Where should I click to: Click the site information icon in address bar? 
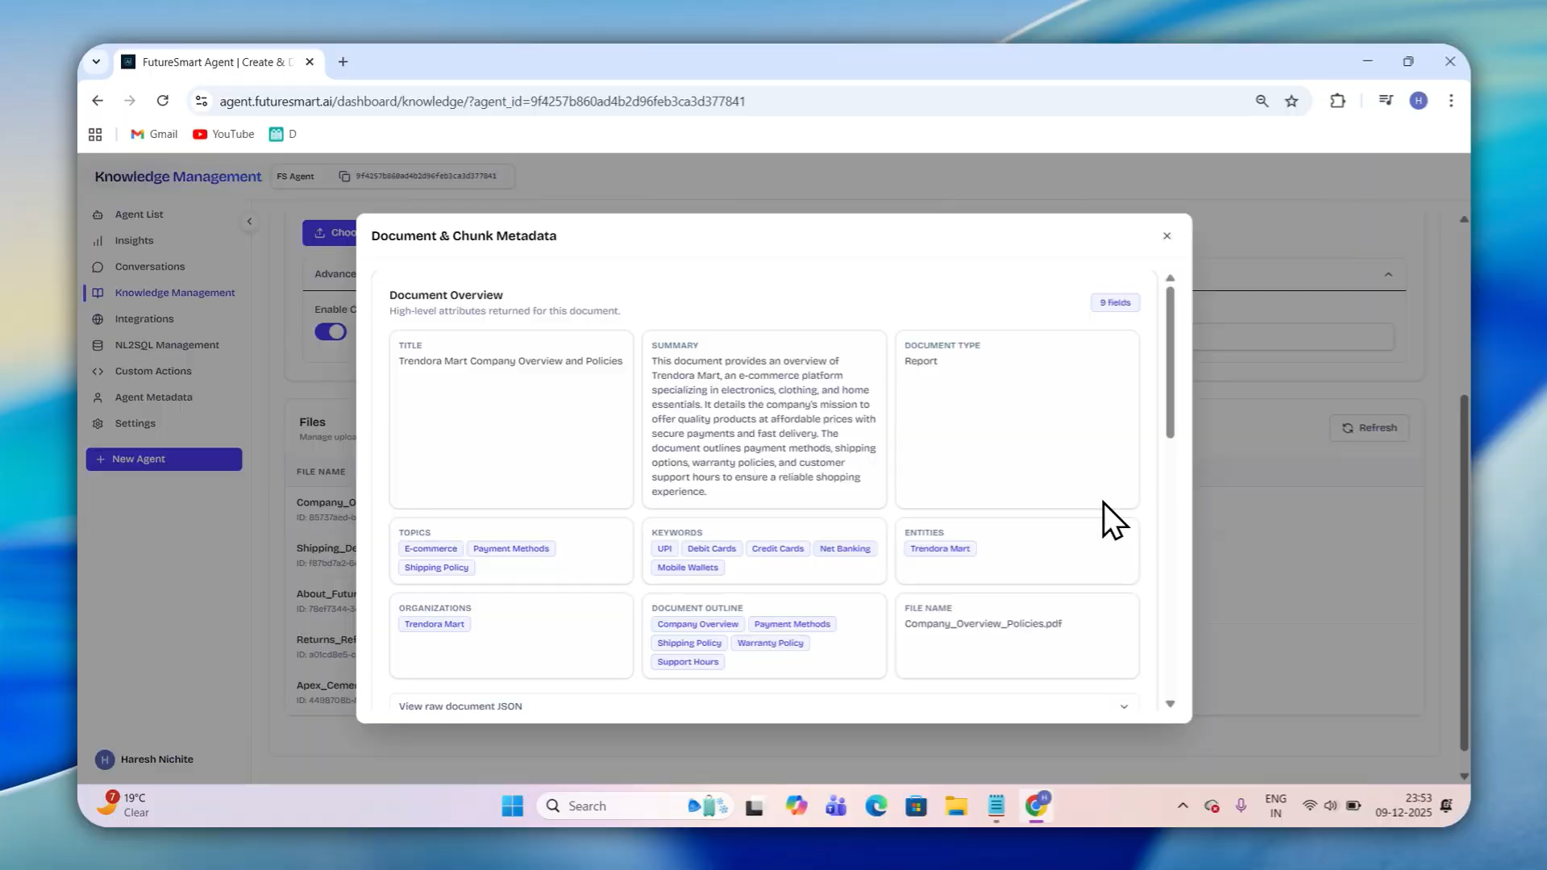pyautogui.click(x=202, y=101)
